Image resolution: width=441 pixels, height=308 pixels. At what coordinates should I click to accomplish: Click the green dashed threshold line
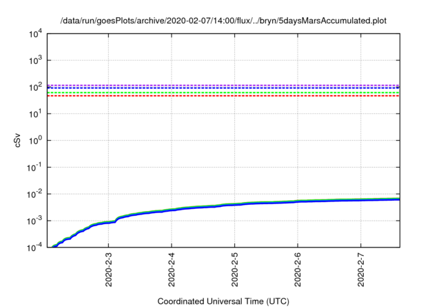tap(223, 93)
